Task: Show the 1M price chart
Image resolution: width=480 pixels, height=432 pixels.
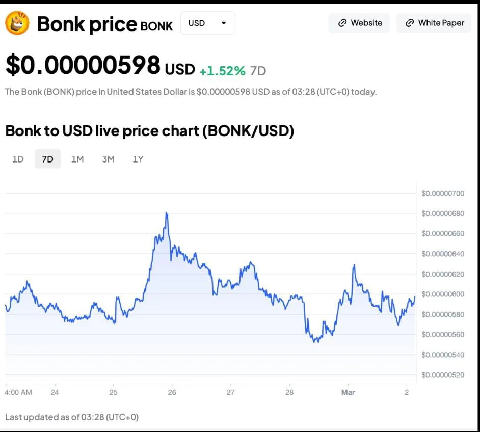Action: 77,159
